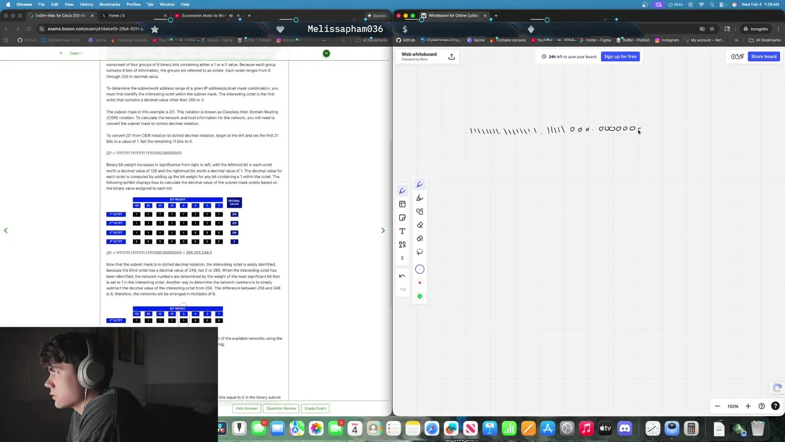Open Spline bookmark in whiteboard window
The width and height of the screenshot is (785, 442).
pos(476,41)
